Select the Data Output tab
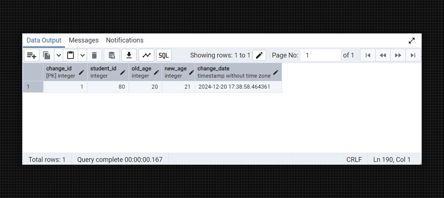Image resolution: width=444 pixels, height=198 pixels. click(44, 40)
